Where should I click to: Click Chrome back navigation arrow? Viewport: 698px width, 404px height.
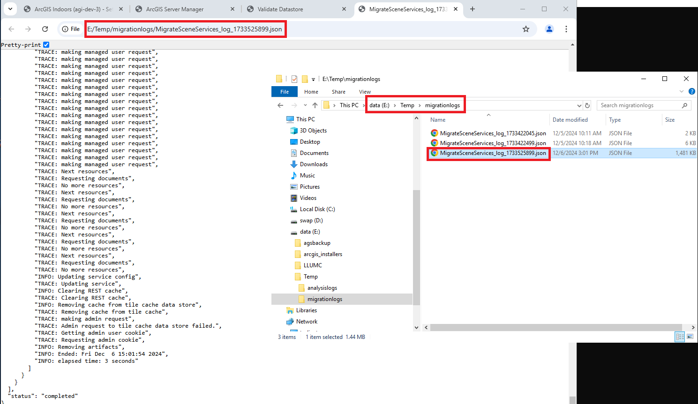click(x=12, y=29)
